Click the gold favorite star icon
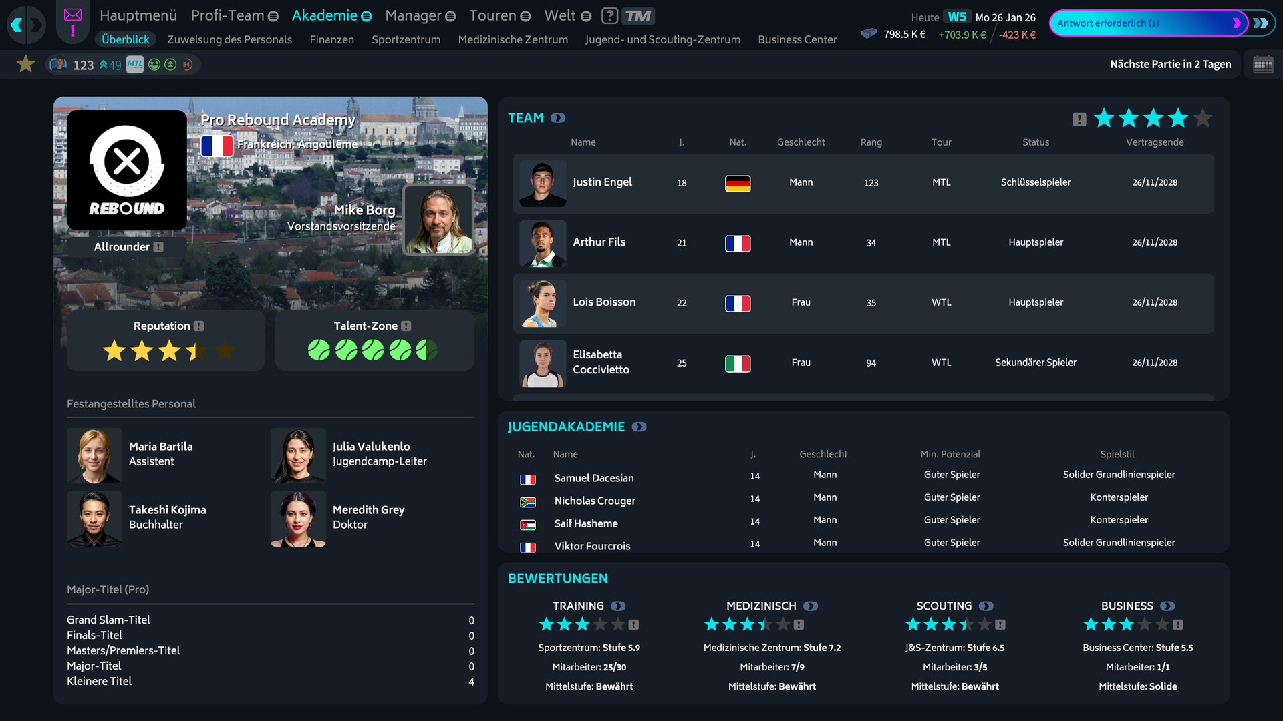 click(x=26, y=64)
